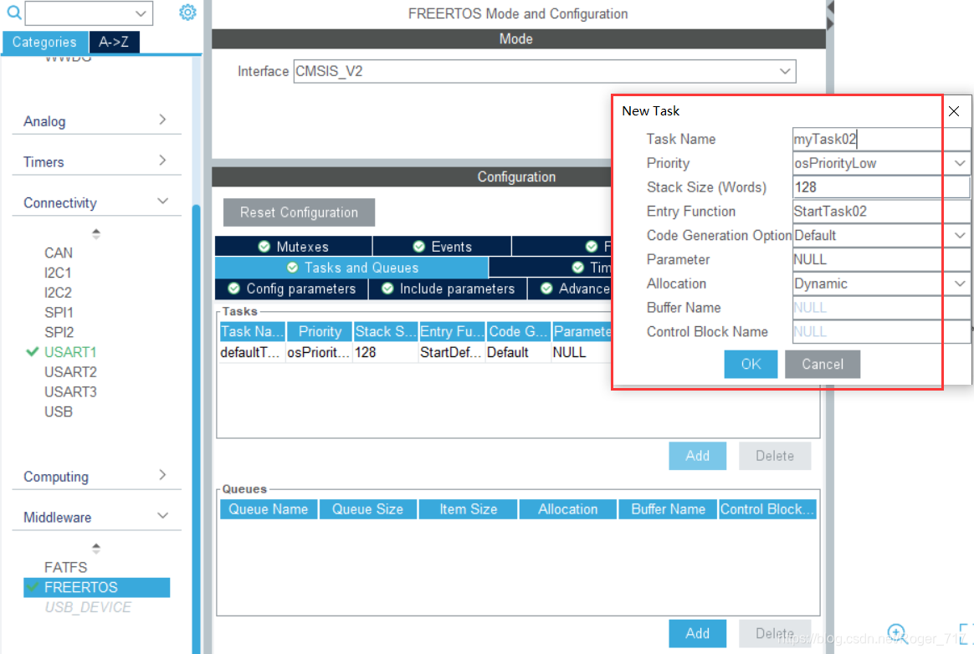Select FATFS under Middleware
Viewport: 974px width, 654px height.
pyautogui.click(x=66, y=567)
